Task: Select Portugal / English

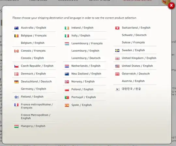Action: point(84,97)
